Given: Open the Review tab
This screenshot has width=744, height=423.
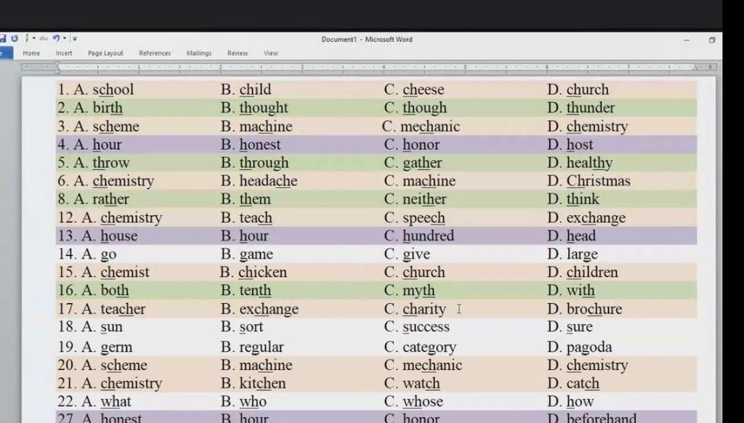Looking at the screenshot, I should pyautogui.click(x=238, y=53).
